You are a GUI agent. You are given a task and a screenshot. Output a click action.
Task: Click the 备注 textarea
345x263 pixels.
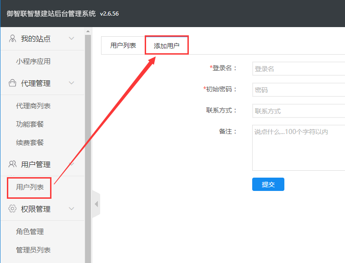pyautogui.click(x=299, y=147)
